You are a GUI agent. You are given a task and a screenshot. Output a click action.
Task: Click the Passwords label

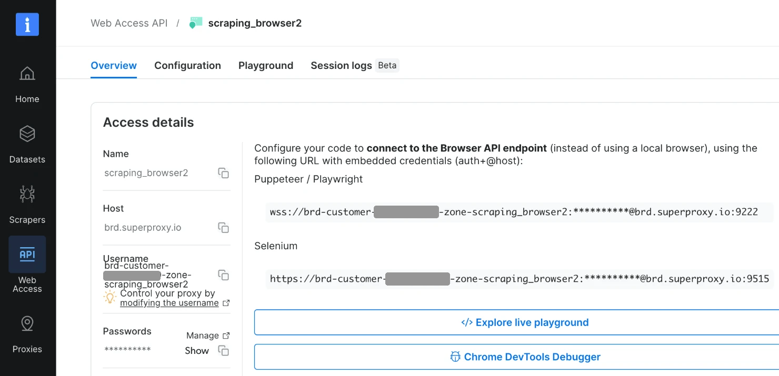coord(127,331)
